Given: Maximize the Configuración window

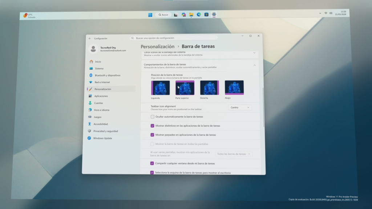Looking at the screenshot, I should (x=251, y=36).
